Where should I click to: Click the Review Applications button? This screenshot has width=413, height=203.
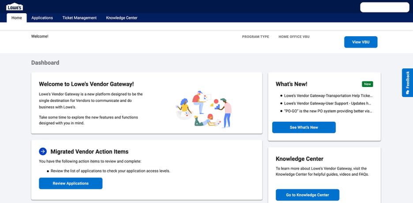[x=71, y=184]
